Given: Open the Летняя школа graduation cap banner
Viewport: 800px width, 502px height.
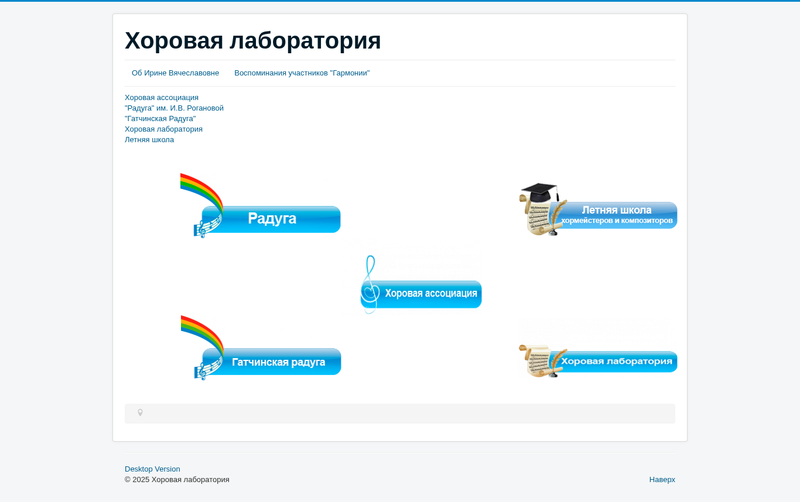Looking at the screenshot, I should point(598,209).
